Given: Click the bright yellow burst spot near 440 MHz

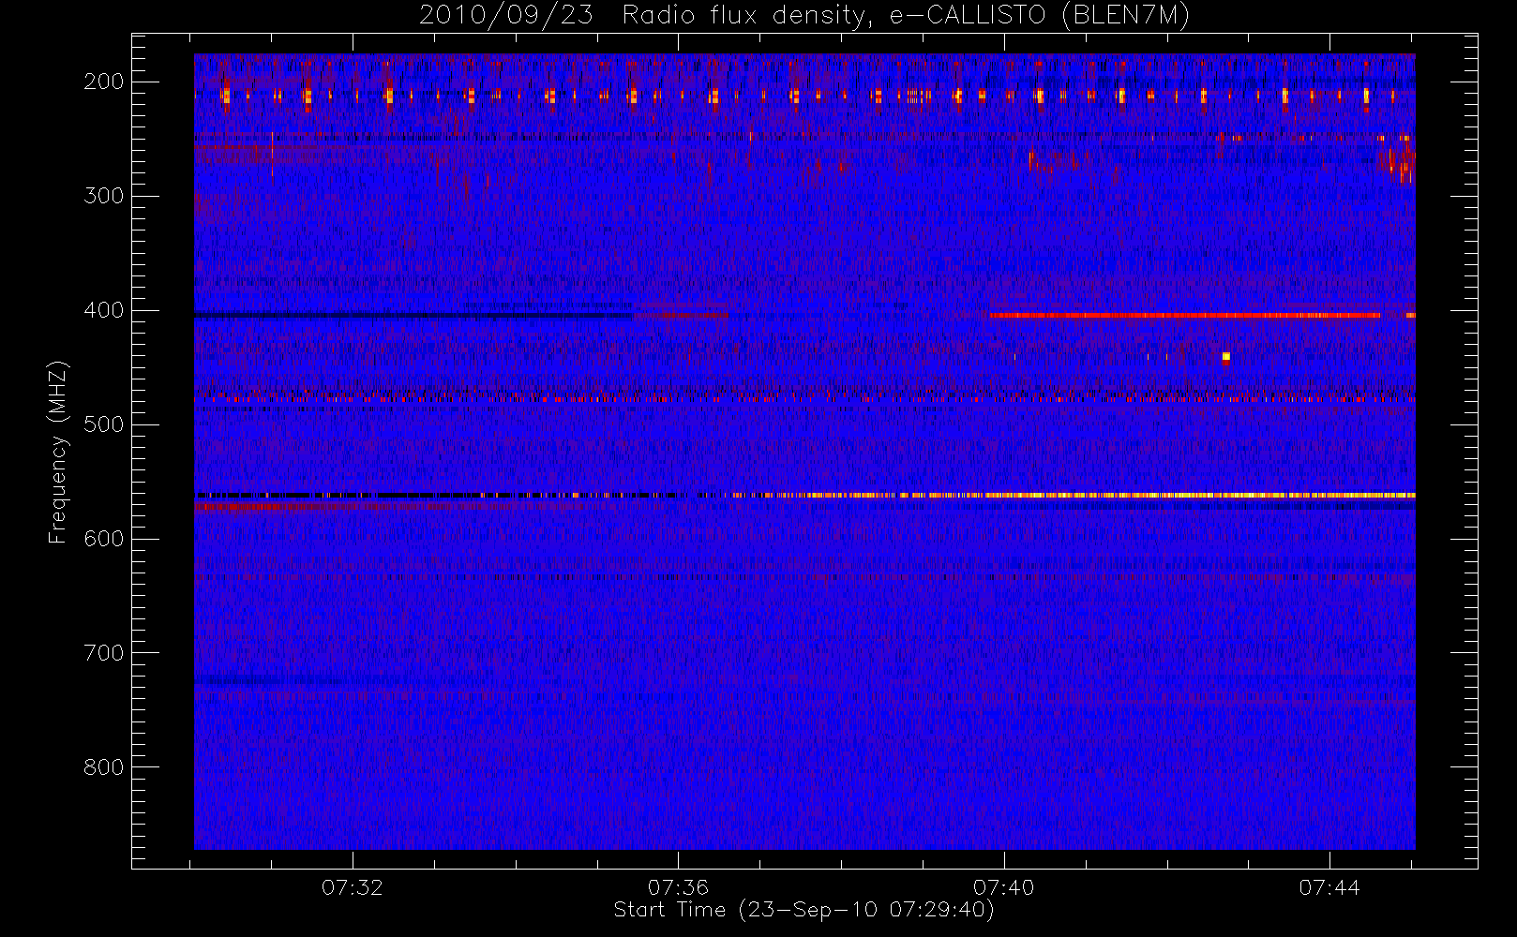Looking at the screenshot, I should tap(1225, 356).
